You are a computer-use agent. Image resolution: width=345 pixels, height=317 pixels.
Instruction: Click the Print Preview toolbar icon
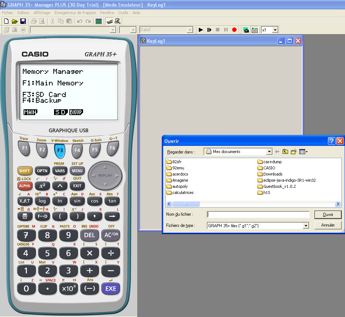pyautogui.click(x=42, y=21)
